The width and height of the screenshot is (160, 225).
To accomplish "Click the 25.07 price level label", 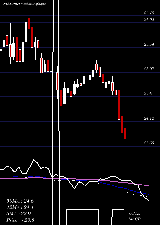I will [x=149, y=69].
